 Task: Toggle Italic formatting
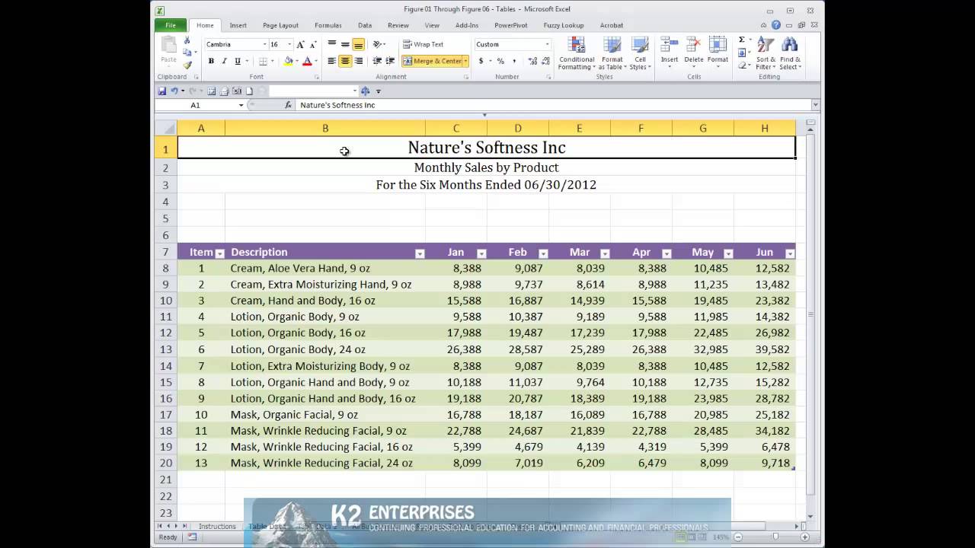tap(224, 61)
